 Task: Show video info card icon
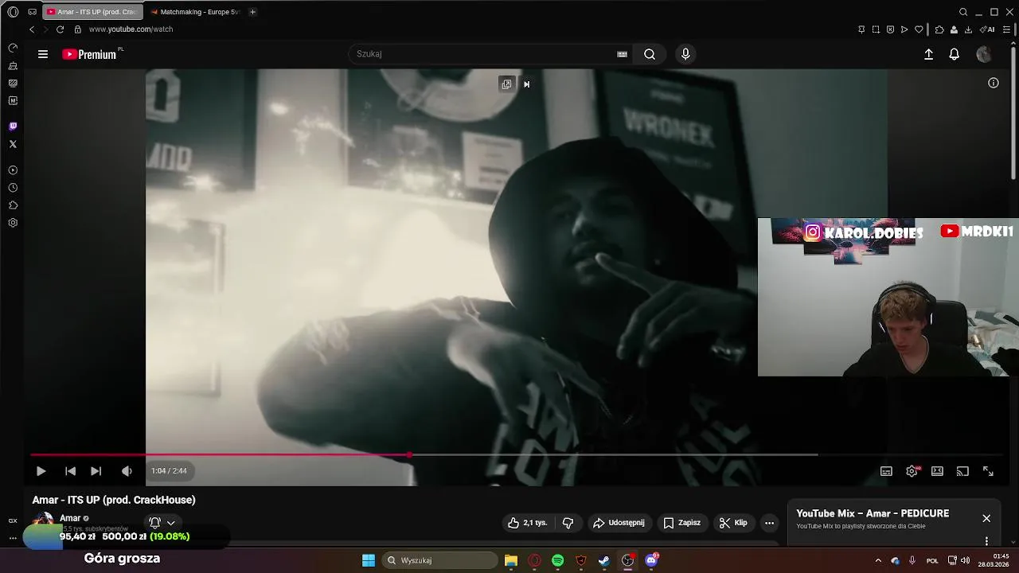[x=994, y=83]
